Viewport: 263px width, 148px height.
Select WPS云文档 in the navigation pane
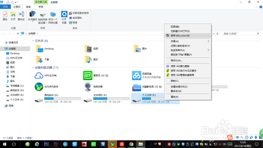pyautogui.click(x=14, y=58)
